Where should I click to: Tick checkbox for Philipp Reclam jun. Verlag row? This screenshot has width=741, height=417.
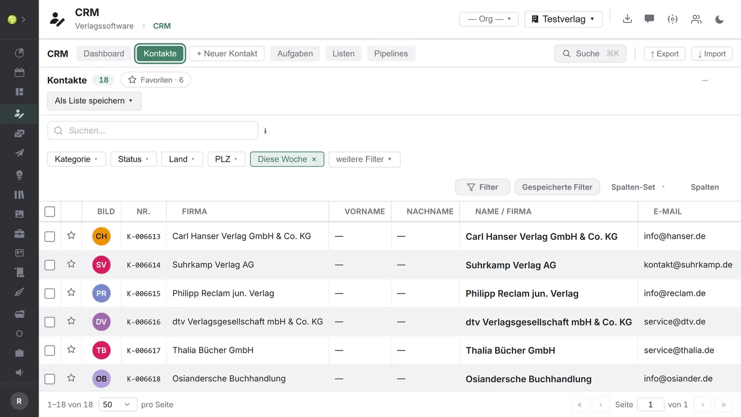[50, 293]
